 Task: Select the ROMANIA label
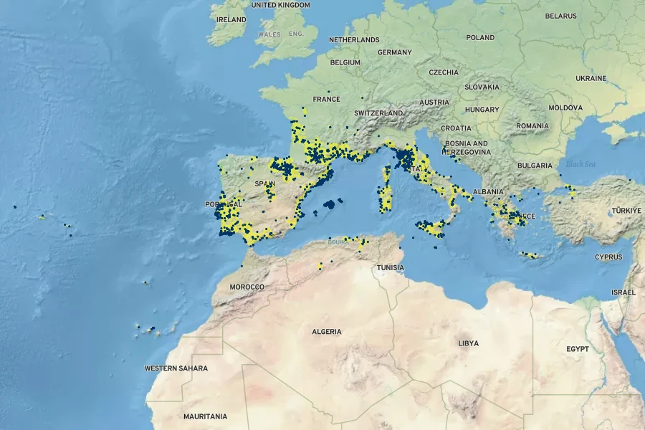532,126
